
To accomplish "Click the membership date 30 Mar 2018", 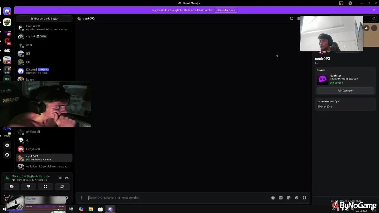I will coord(325,106).
